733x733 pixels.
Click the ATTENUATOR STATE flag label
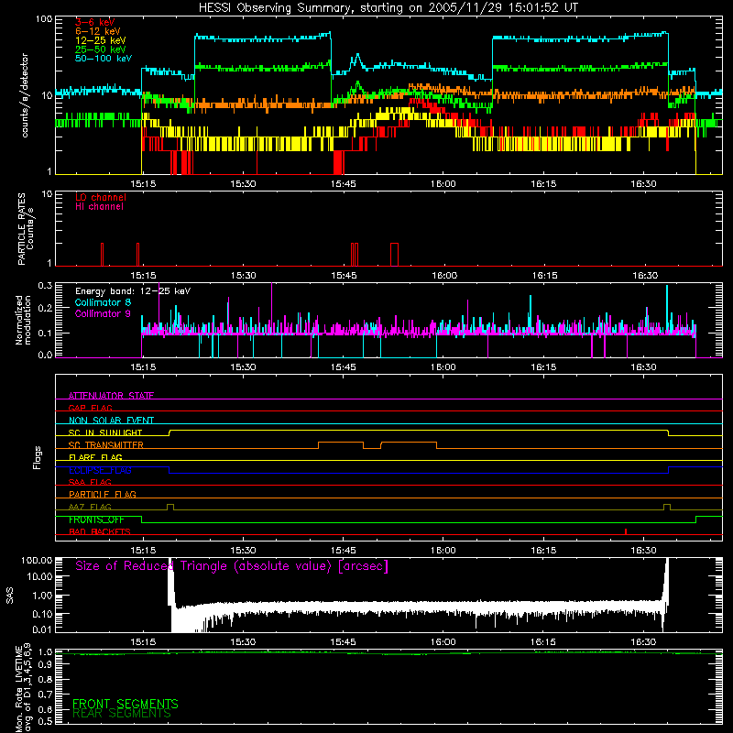click(x=111, y=396)
